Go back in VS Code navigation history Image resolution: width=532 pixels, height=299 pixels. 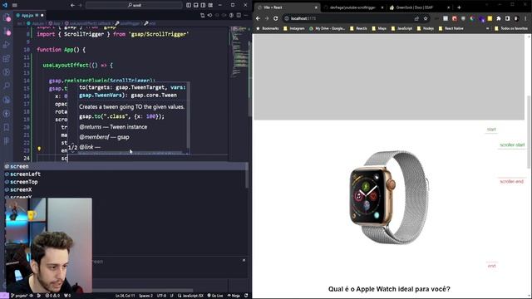coord(72,5)
